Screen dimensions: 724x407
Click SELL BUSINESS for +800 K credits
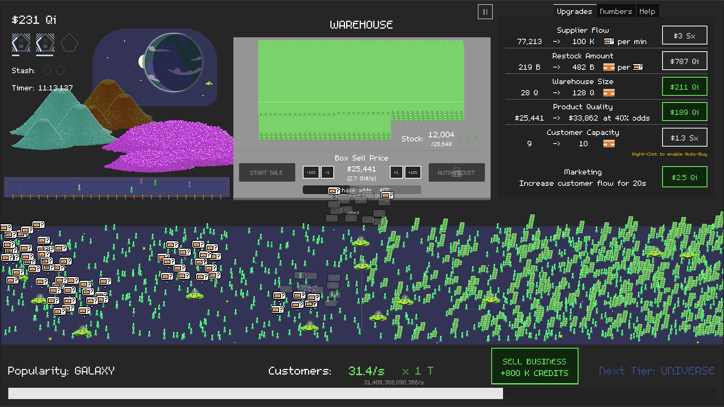point(534,367)
